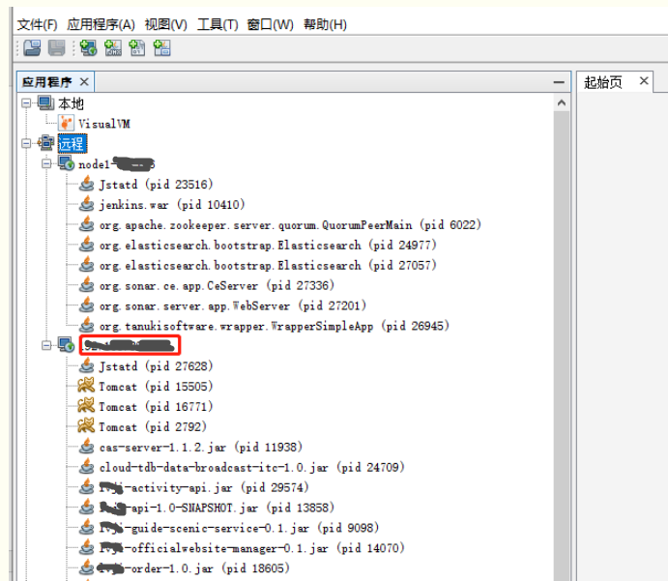Close the 应用程序 tab
The height and width of the screenshot is (581, 668).
click(x=84, y=82)
